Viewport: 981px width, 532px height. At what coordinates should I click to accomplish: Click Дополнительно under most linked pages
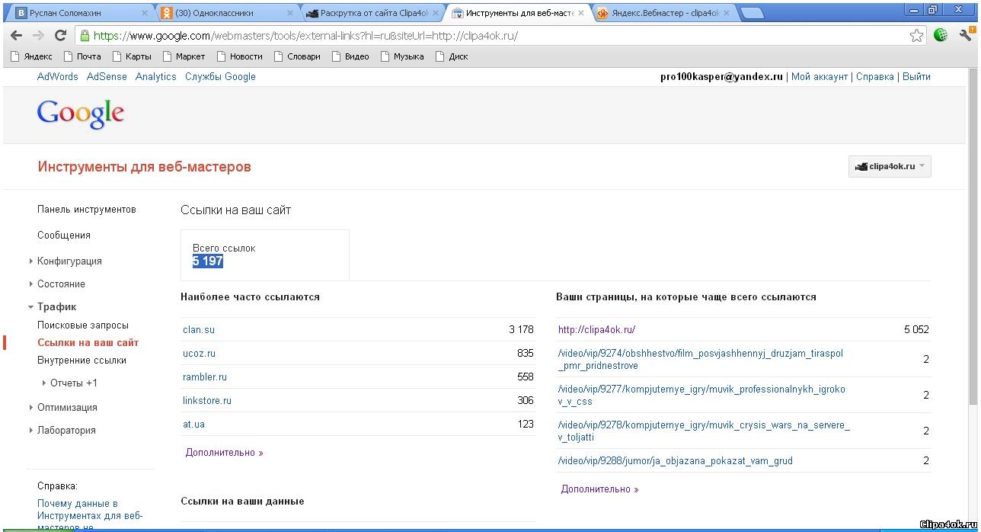click(599, 489)
